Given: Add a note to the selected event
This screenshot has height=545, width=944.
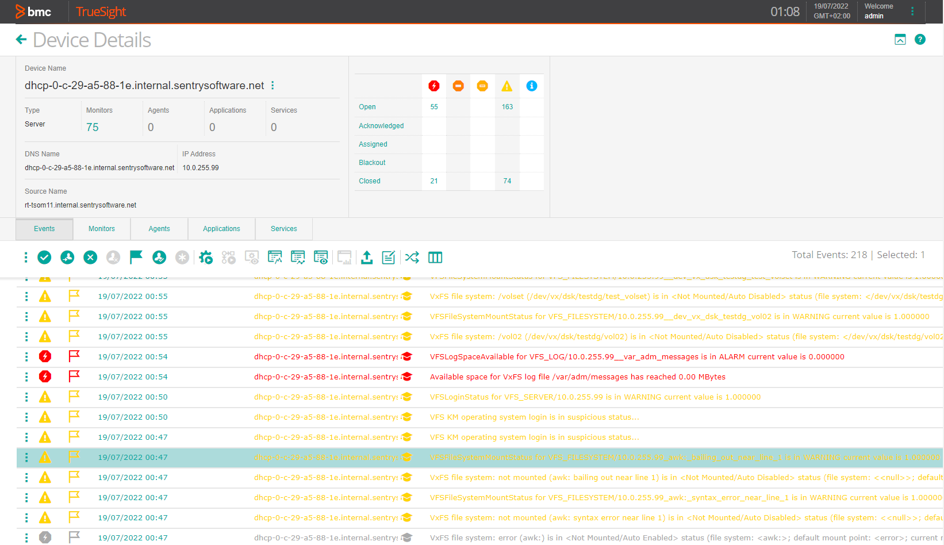Looking at the screenshot, I should point(388,257).
